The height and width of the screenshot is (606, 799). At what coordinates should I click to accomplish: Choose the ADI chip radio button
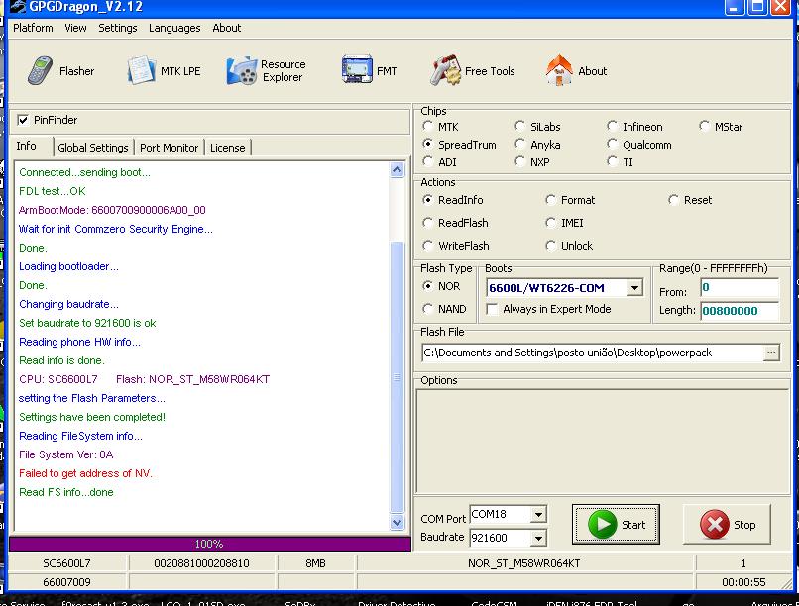[x=428, y=161]
